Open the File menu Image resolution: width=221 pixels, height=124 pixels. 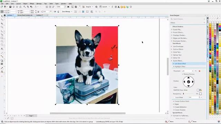pyautogui.click(x=2, y=4)
